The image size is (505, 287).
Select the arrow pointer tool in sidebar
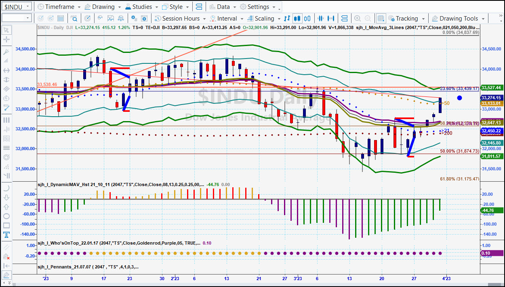(x=6, y=30)
